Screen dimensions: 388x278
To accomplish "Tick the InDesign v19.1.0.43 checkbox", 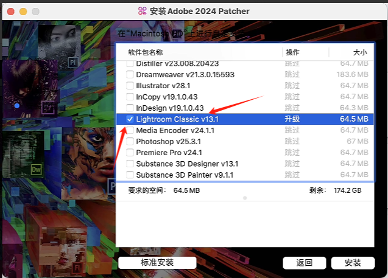I will click(x=130, y=108).
